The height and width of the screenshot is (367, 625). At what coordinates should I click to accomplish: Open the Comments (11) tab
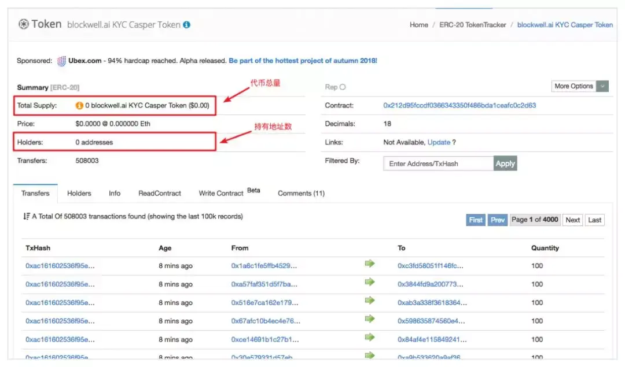pyautogui.click(x=301, y=193)
